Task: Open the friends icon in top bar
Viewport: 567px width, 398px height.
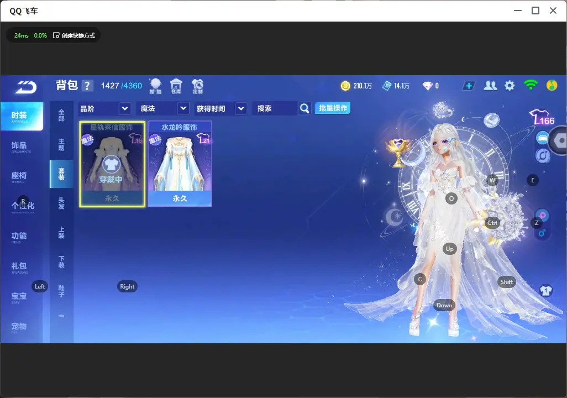Action: point(490,86)
